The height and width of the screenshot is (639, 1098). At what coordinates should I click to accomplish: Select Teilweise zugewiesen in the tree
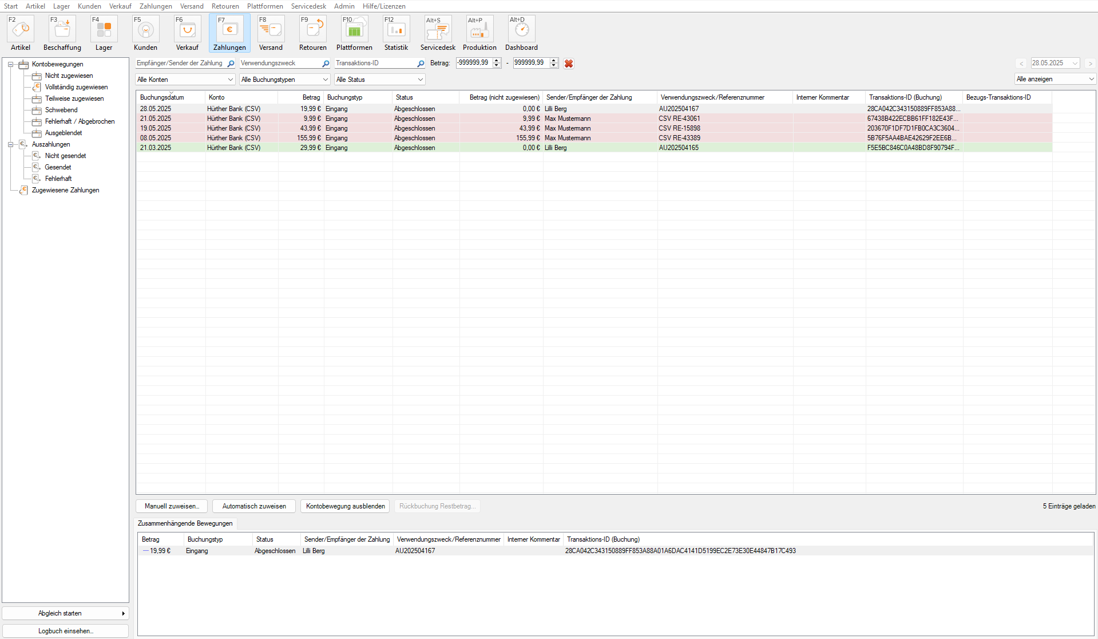coord(74,98)
